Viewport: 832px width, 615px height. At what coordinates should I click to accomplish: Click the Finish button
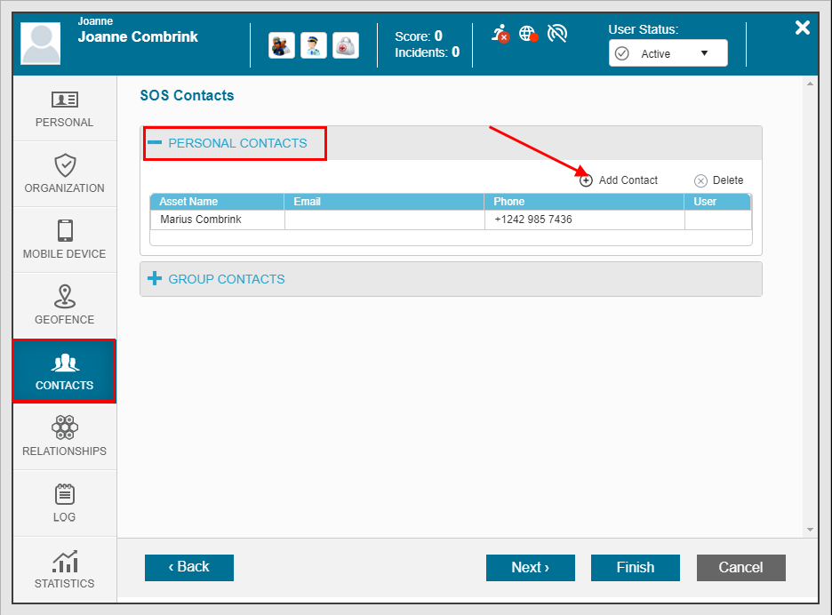point(636,568)
